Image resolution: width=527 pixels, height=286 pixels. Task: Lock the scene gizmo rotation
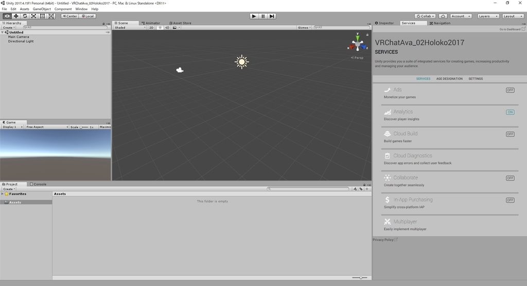tap(367, 35)
